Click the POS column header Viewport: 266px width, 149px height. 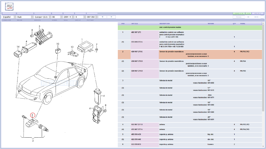123,24
